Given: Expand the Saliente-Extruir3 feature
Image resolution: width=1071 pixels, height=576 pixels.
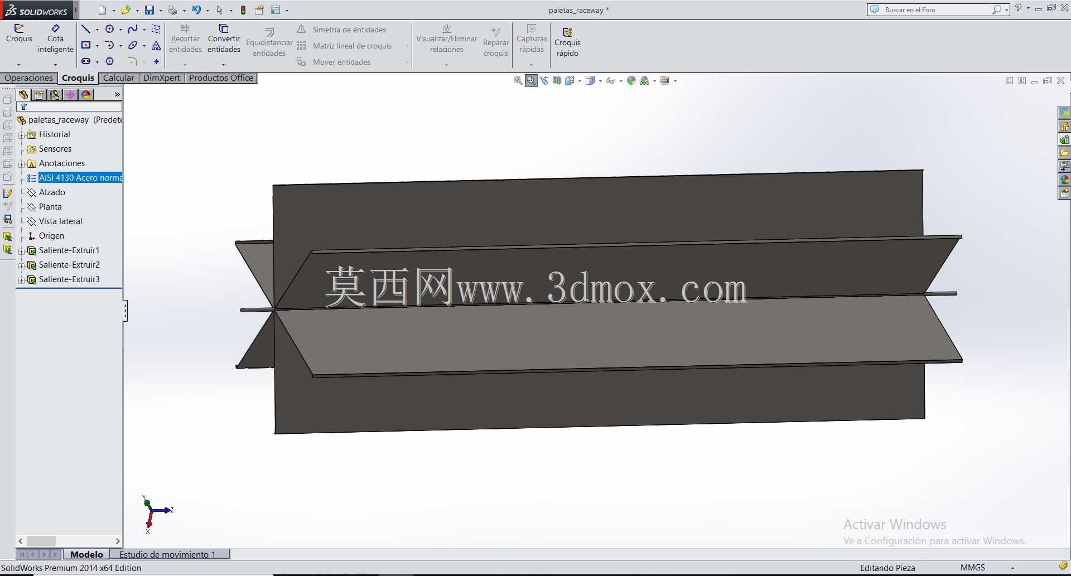Looking at the screenshot, I should (x=21, y=280).
